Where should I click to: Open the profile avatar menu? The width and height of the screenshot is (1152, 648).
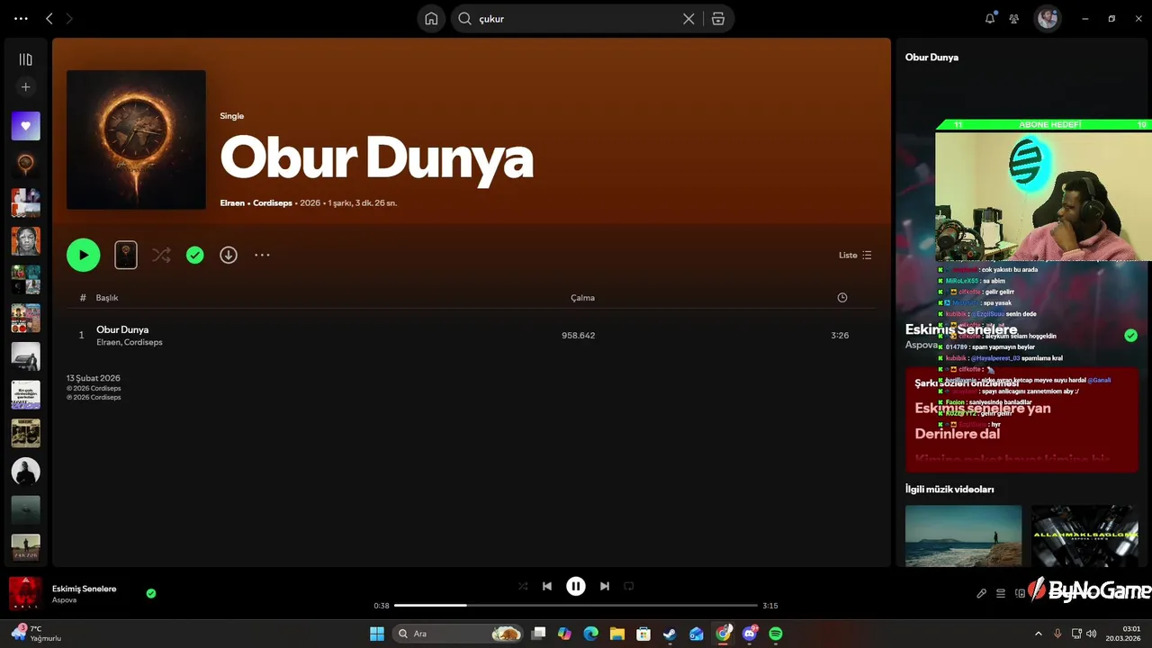(1047, 18)
